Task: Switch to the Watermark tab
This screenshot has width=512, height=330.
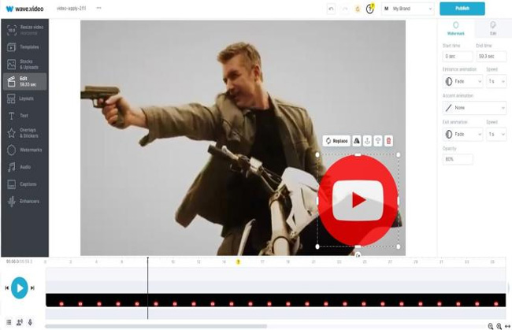Action: pos(456,28)
